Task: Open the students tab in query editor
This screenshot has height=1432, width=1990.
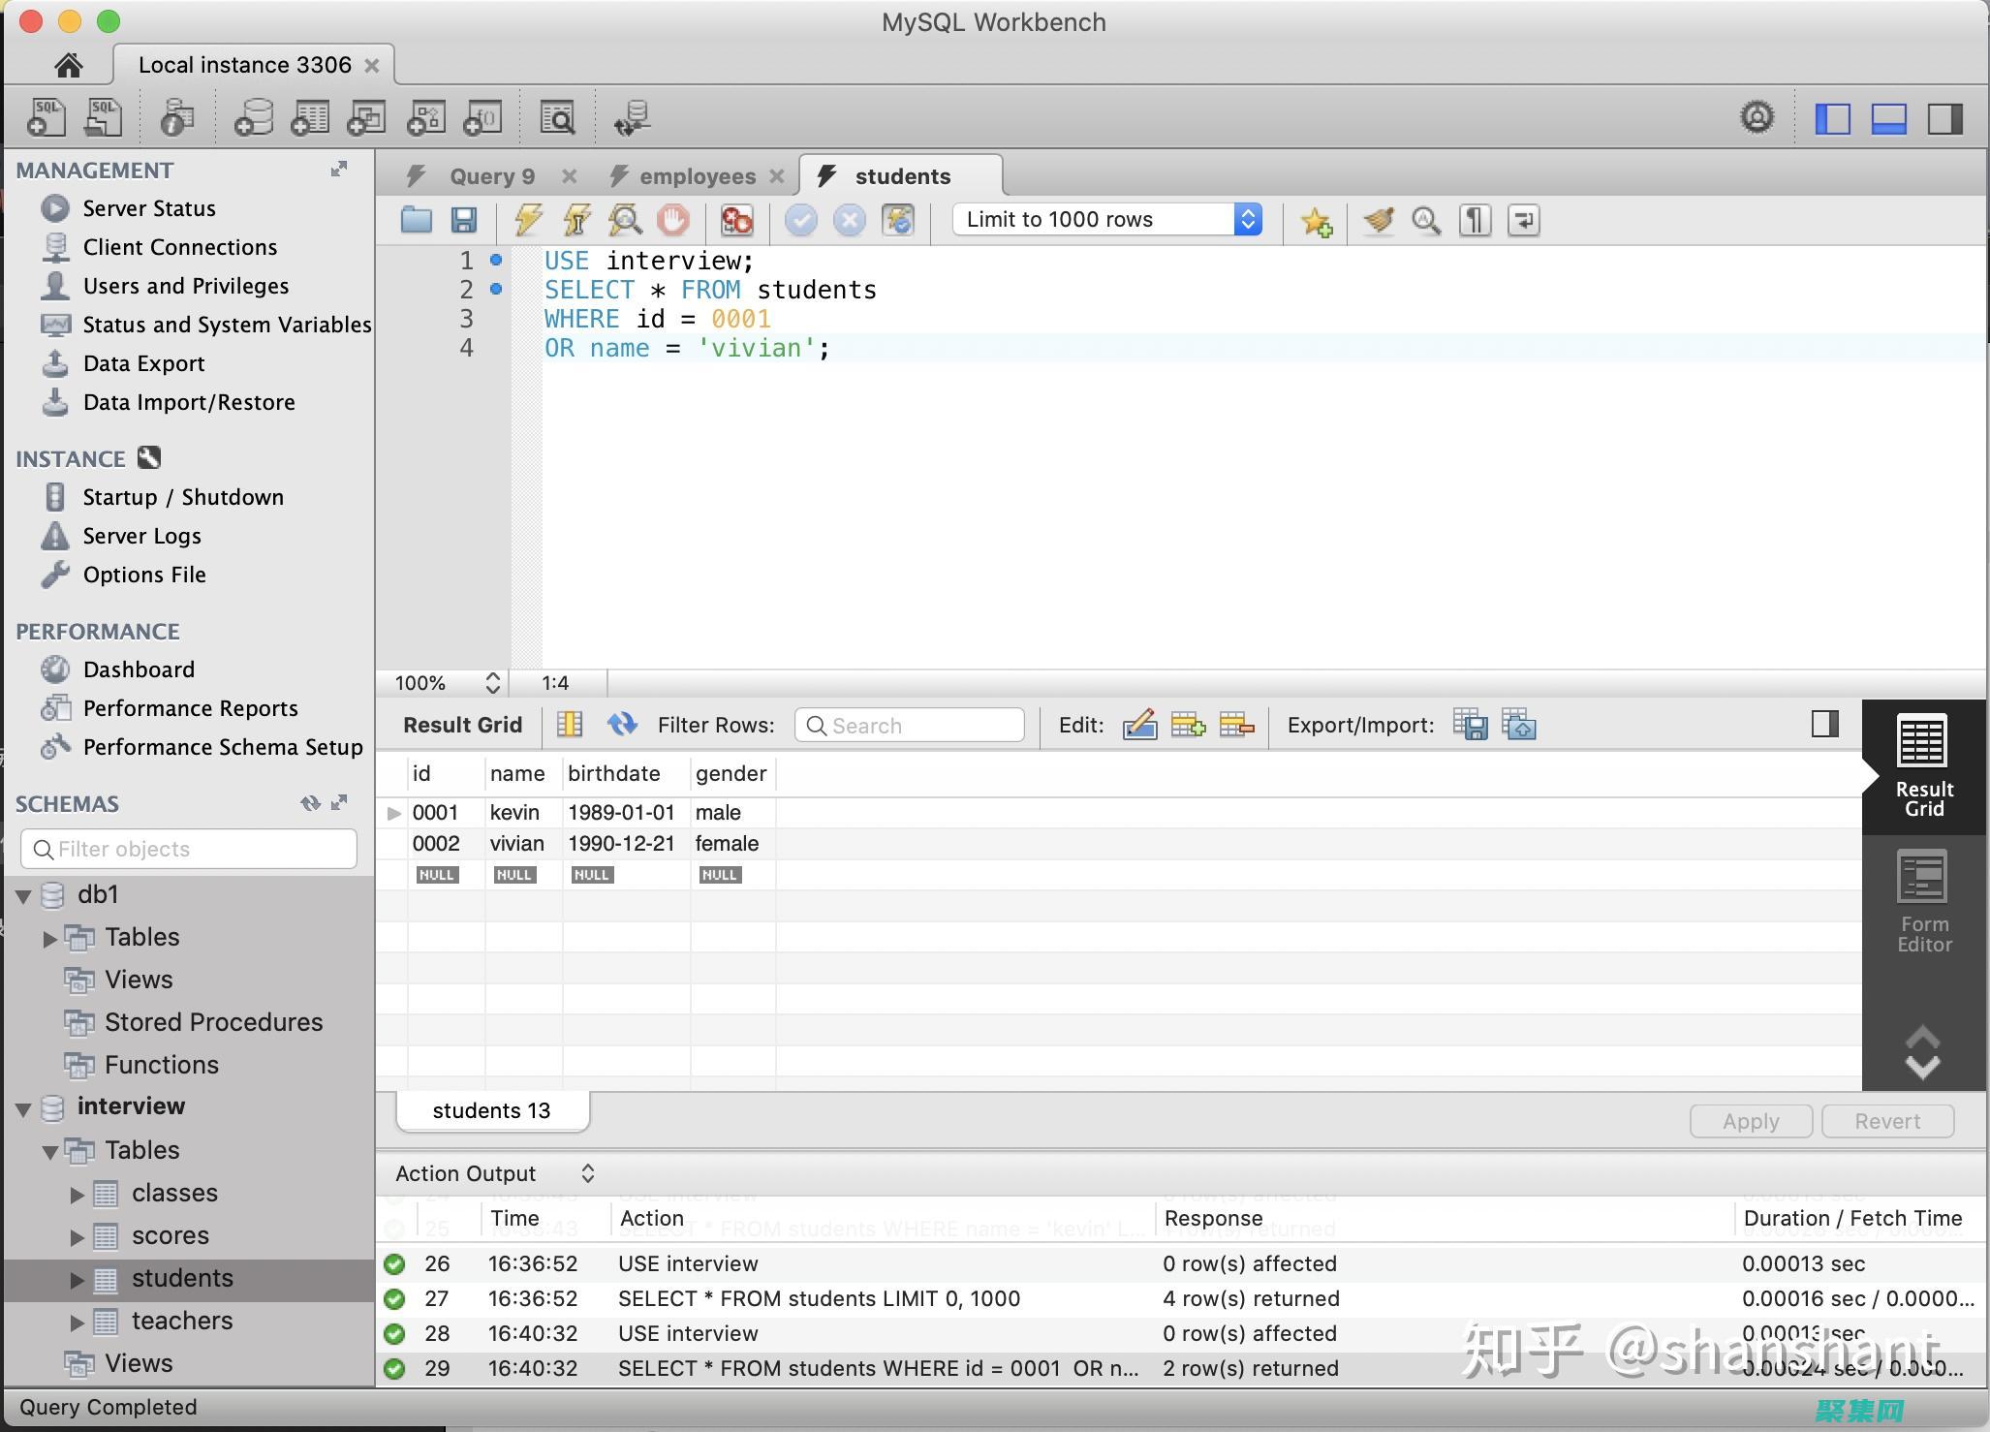Action: 901,174
